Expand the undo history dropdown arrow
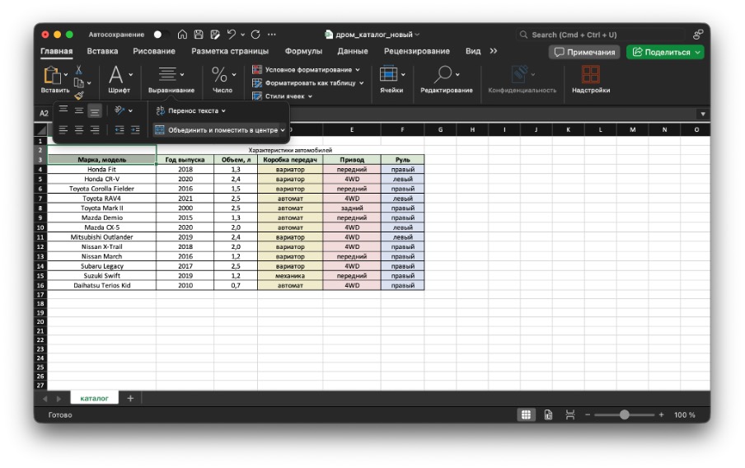745x468 pixels. (243, 35)
